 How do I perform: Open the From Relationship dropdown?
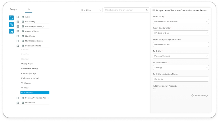[181, 33]
